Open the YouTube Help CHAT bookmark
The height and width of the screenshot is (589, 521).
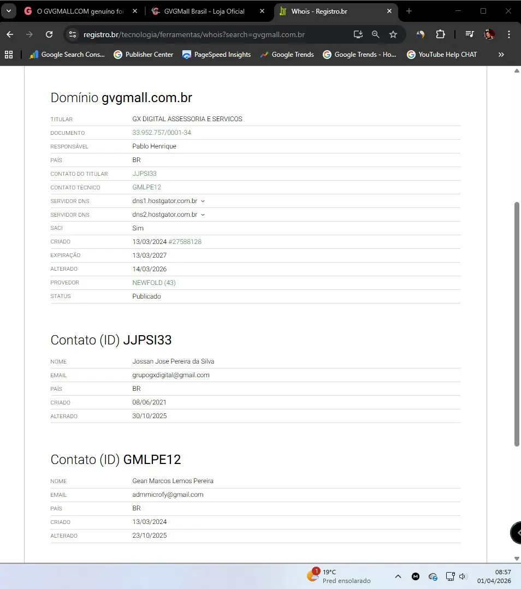pos(442,55)
